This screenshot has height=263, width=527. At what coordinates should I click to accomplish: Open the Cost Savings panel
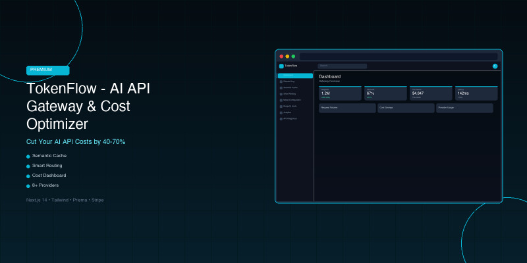(406, 108)
